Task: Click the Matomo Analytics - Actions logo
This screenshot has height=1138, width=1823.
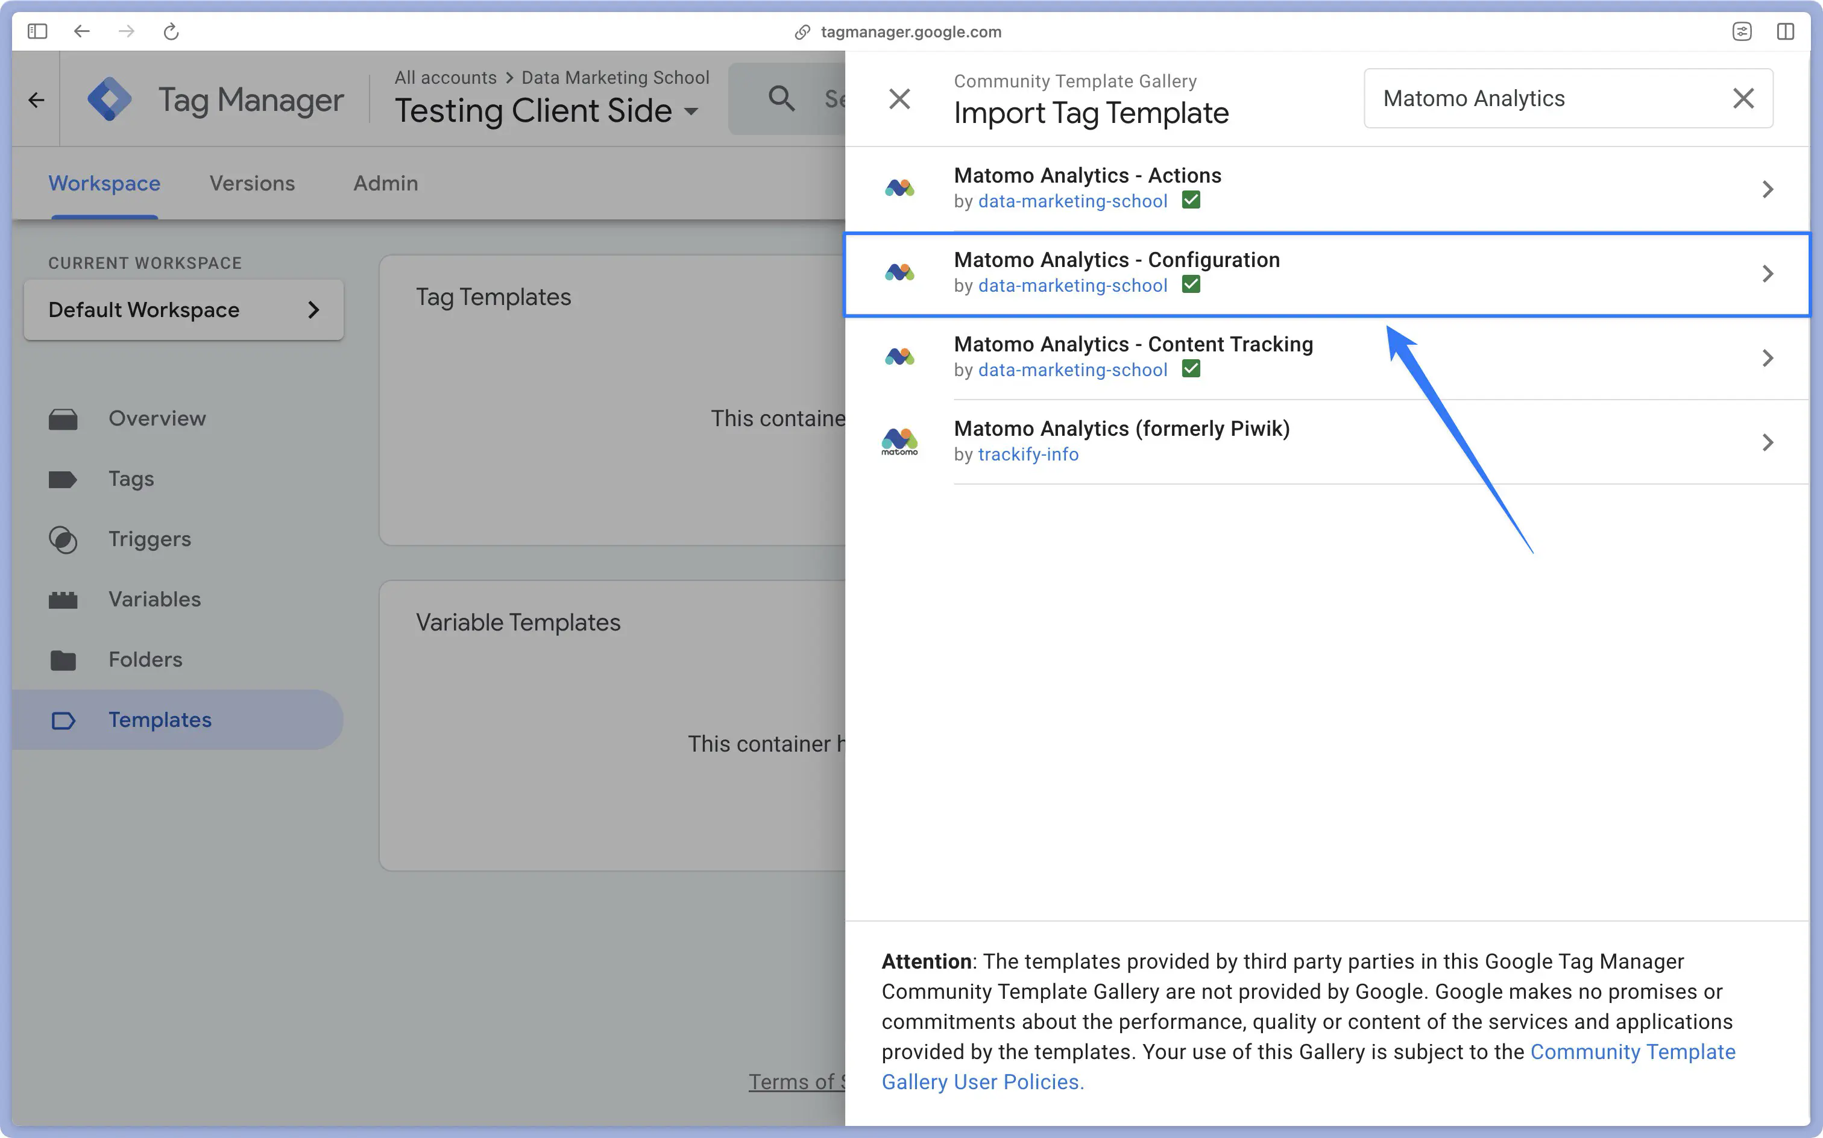Action: point(899,188)
